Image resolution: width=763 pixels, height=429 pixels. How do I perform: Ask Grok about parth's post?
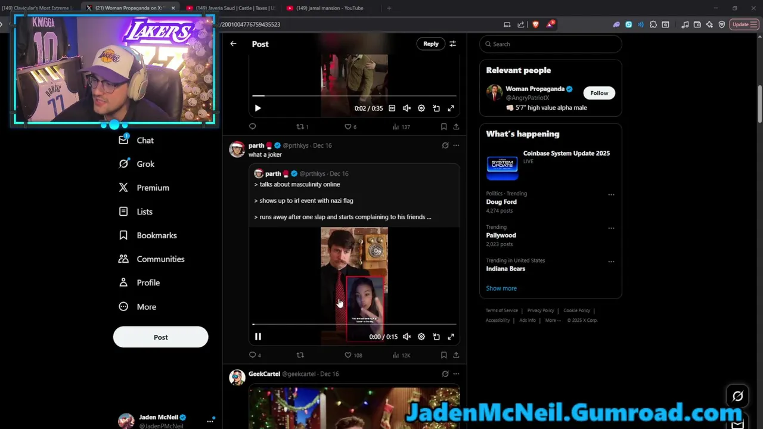[x=445, y=145]
